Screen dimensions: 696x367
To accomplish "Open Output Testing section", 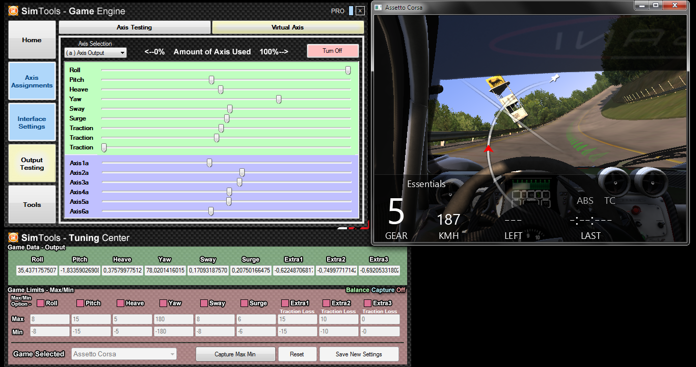I will click(32, 164).
